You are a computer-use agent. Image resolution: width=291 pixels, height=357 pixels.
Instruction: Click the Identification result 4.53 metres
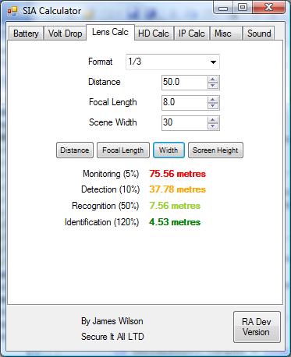pyautogui.click(x=175, y=222)
